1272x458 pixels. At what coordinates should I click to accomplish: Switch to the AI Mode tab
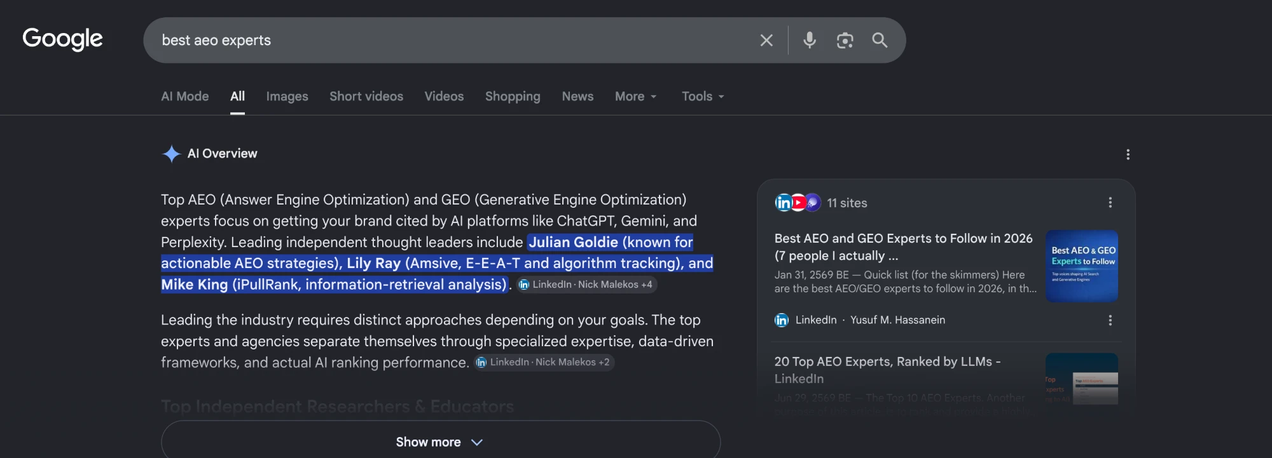[184, 96]
